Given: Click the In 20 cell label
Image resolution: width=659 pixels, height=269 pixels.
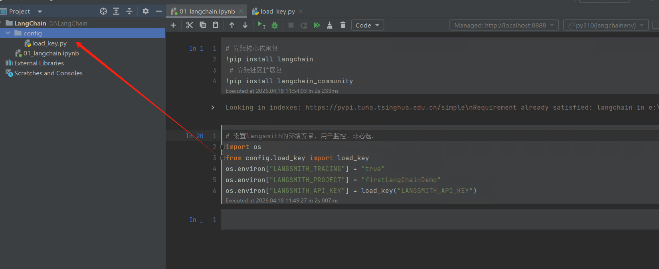Looking at the screenshot, I should (x=194, y=136).
